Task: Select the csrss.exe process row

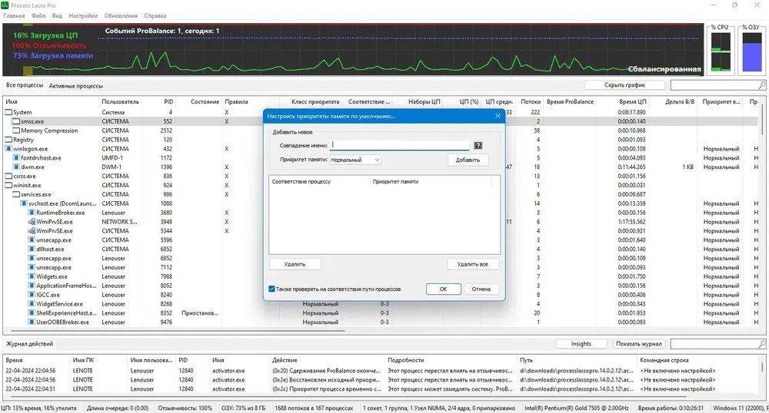Action: tap(380, 176)
